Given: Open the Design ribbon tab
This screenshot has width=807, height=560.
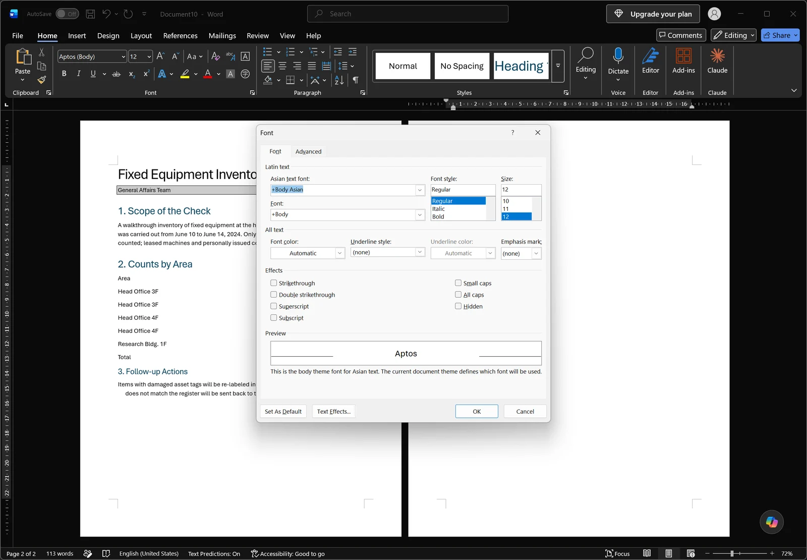Looking at the screenshot, I should click(108, 36).
